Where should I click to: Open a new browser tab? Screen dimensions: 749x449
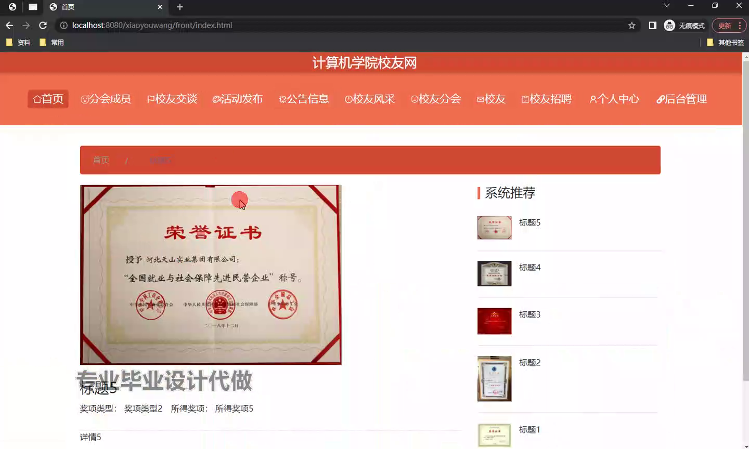(180, 7)
